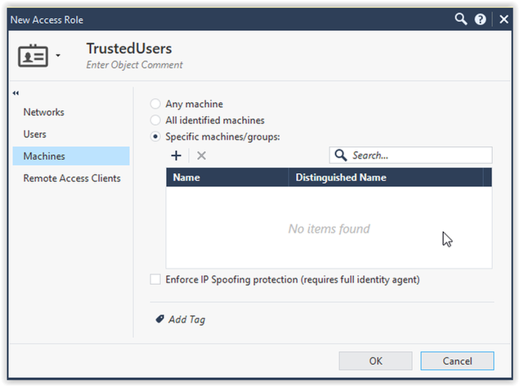Click the tag icon beside Add Tag
Viewport: 520px width, 387px height.
point(159,319)
